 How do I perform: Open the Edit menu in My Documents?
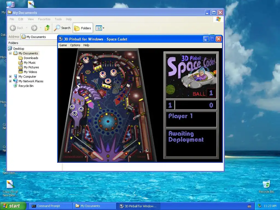21,19
